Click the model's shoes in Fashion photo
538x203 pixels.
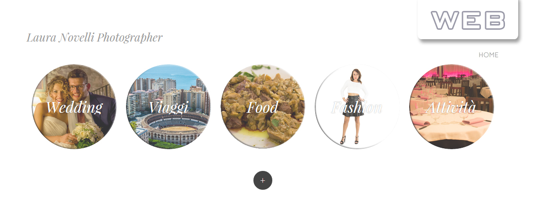(349, 140)
